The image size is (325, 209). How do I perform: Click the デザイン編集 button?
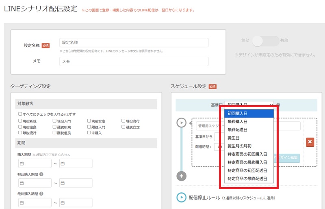tap(287, 157)
